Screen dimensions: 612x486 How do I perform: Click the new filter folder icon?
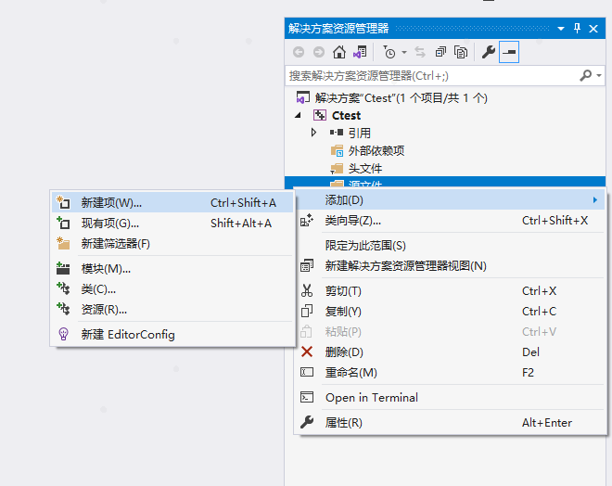point(63,243)
